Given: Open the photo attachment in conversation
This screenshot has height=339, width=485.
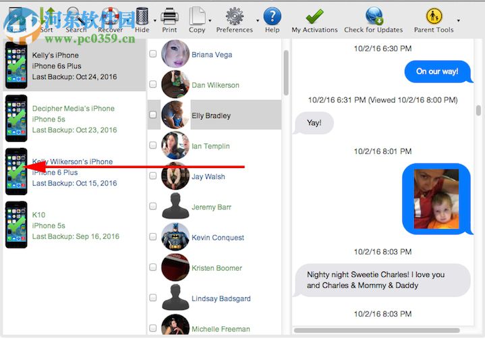Looking at the screenshot, I should click(436, 199).
